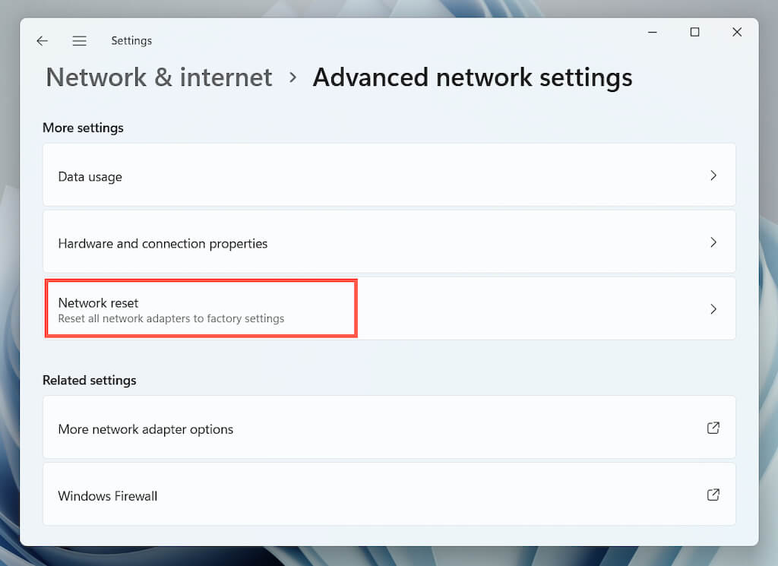The image size is (778, 566).
Task: Open Windows Firewall settings
Action: [108, 496]
